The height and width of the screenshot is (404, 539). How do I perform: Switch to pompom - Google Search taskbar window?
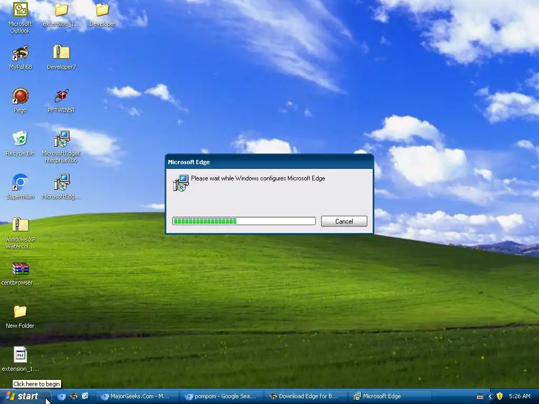click(x=222, y=396)
